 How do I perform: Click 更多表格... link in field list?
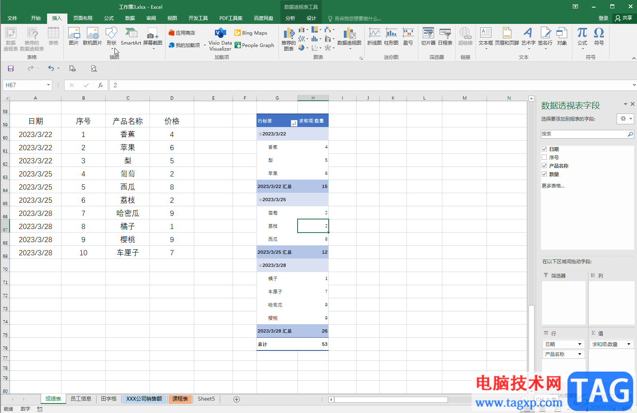tap(553, 186)
